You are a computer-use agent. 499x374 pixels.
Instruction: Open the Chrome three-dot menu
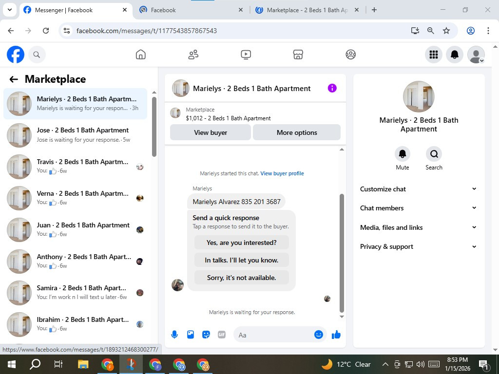click(x=488, y=31)
